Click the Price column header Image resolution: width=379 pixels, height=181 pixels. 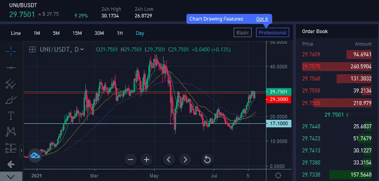tap(307, 44)
